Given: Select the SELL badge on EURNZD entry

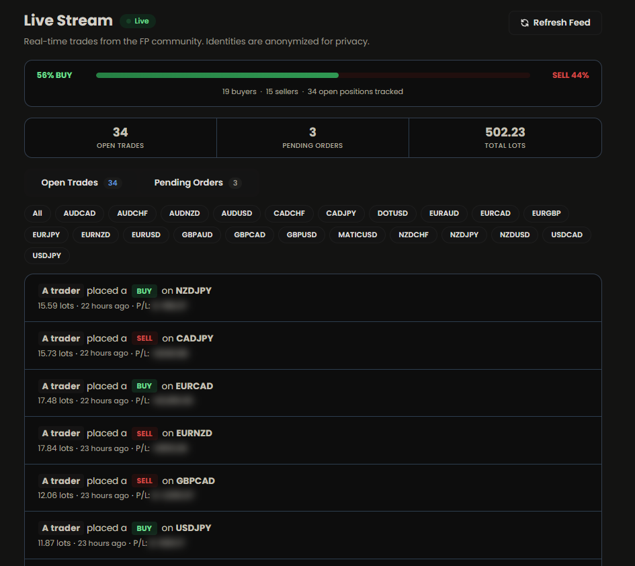Looking at the screenshot, I should pyautogui.click(x=144, y=433).
